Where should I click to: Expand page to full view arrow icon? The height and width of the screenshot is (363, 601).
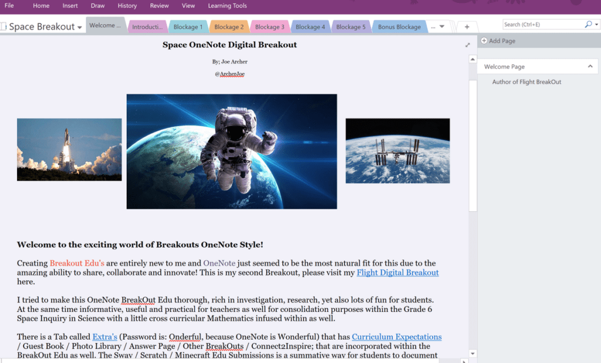(x=468, y=45)
